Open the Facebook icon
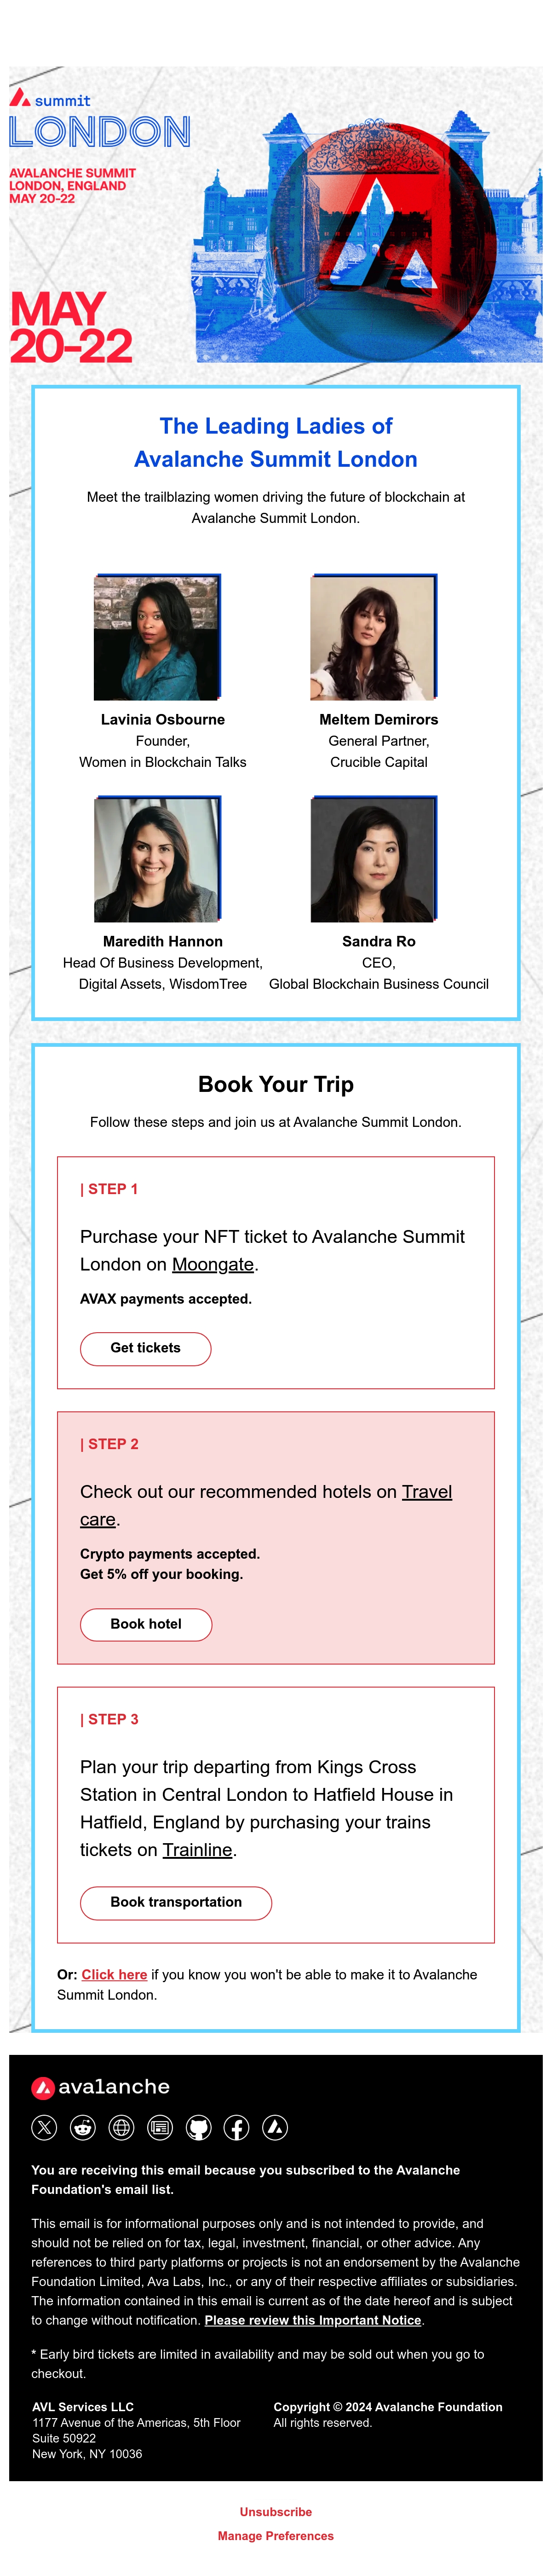The image size is (552, 2576). [237, 2128]
